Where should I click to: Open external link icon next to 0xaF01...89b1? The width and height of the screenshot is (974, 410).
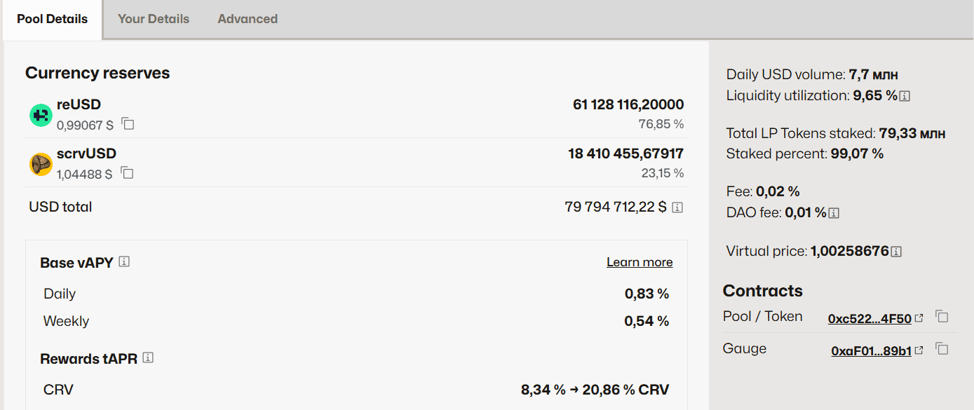919,351
